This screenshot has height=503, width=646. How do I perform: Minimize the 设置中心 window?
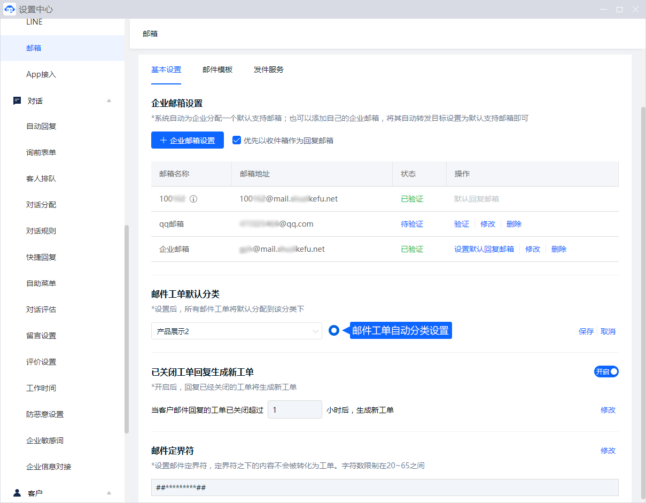(604, 9)
